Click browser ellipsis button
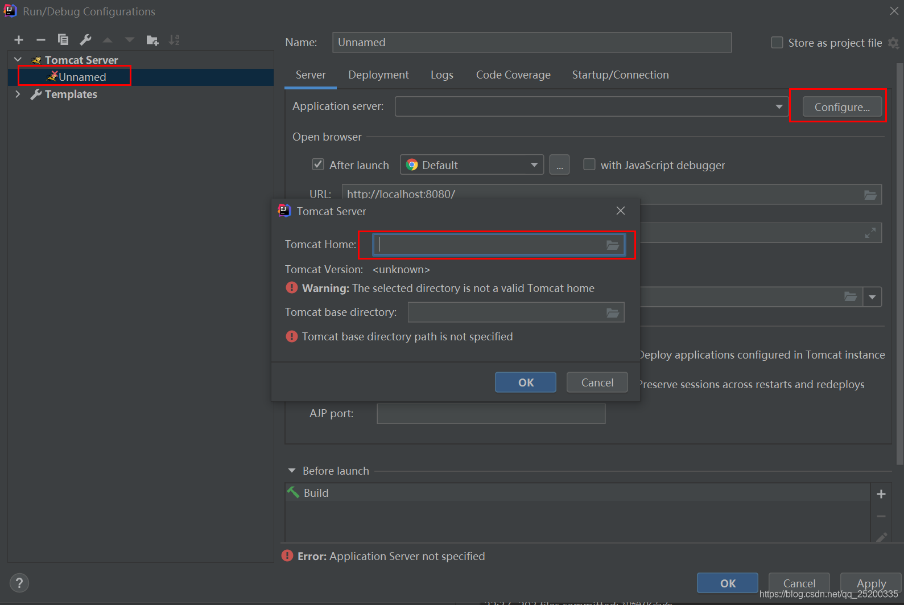Screen dimensions: 904x605 pos(559,165)
